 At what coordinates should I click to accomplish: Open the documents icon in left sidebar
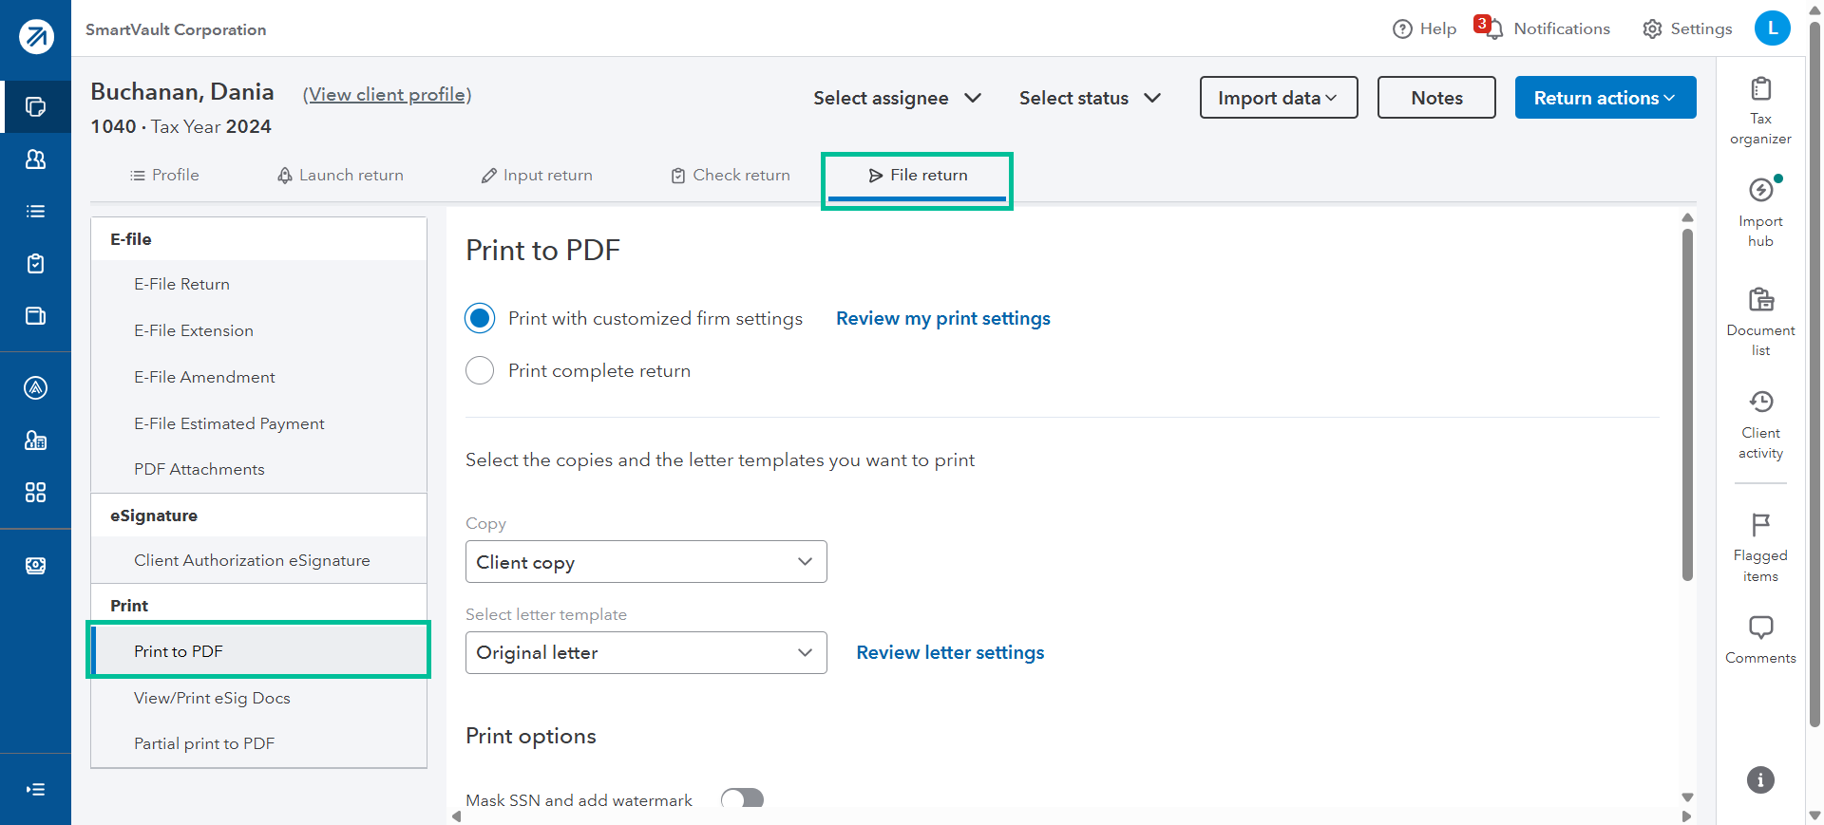35,106
